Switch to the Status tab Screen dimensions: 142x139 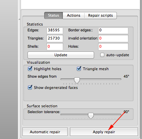[x=53, y=15]
